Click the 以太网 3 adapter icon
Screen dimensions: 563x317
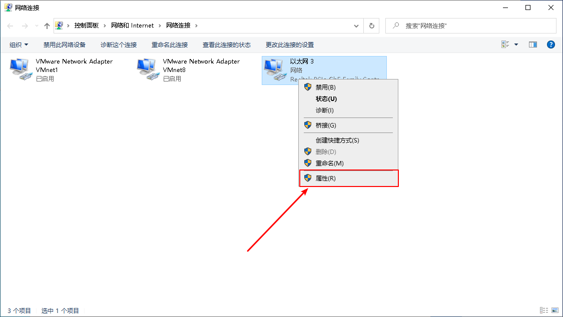coord(275,69)
